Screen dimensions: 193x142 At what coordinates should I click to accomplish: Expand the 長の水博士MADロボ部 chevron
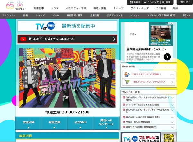(x=172, y=118)
